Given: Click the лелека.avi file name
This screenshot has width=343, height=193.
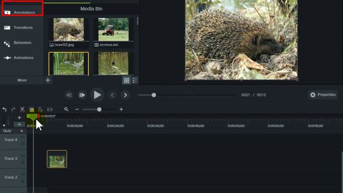Looking at the screenshot, I should click(109, 44).
